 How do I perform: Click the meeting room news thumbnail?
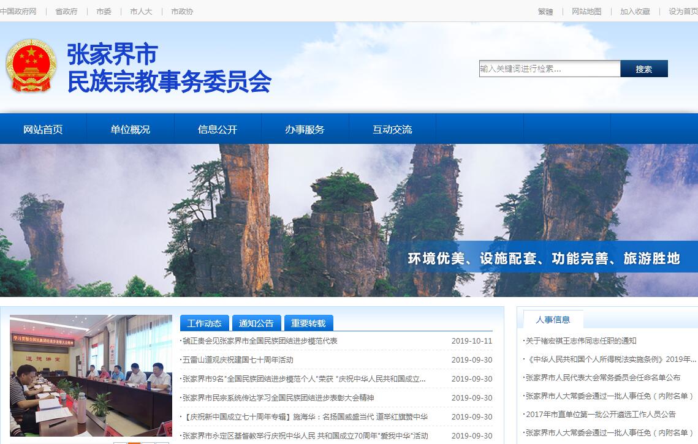(x=91, y=375)
